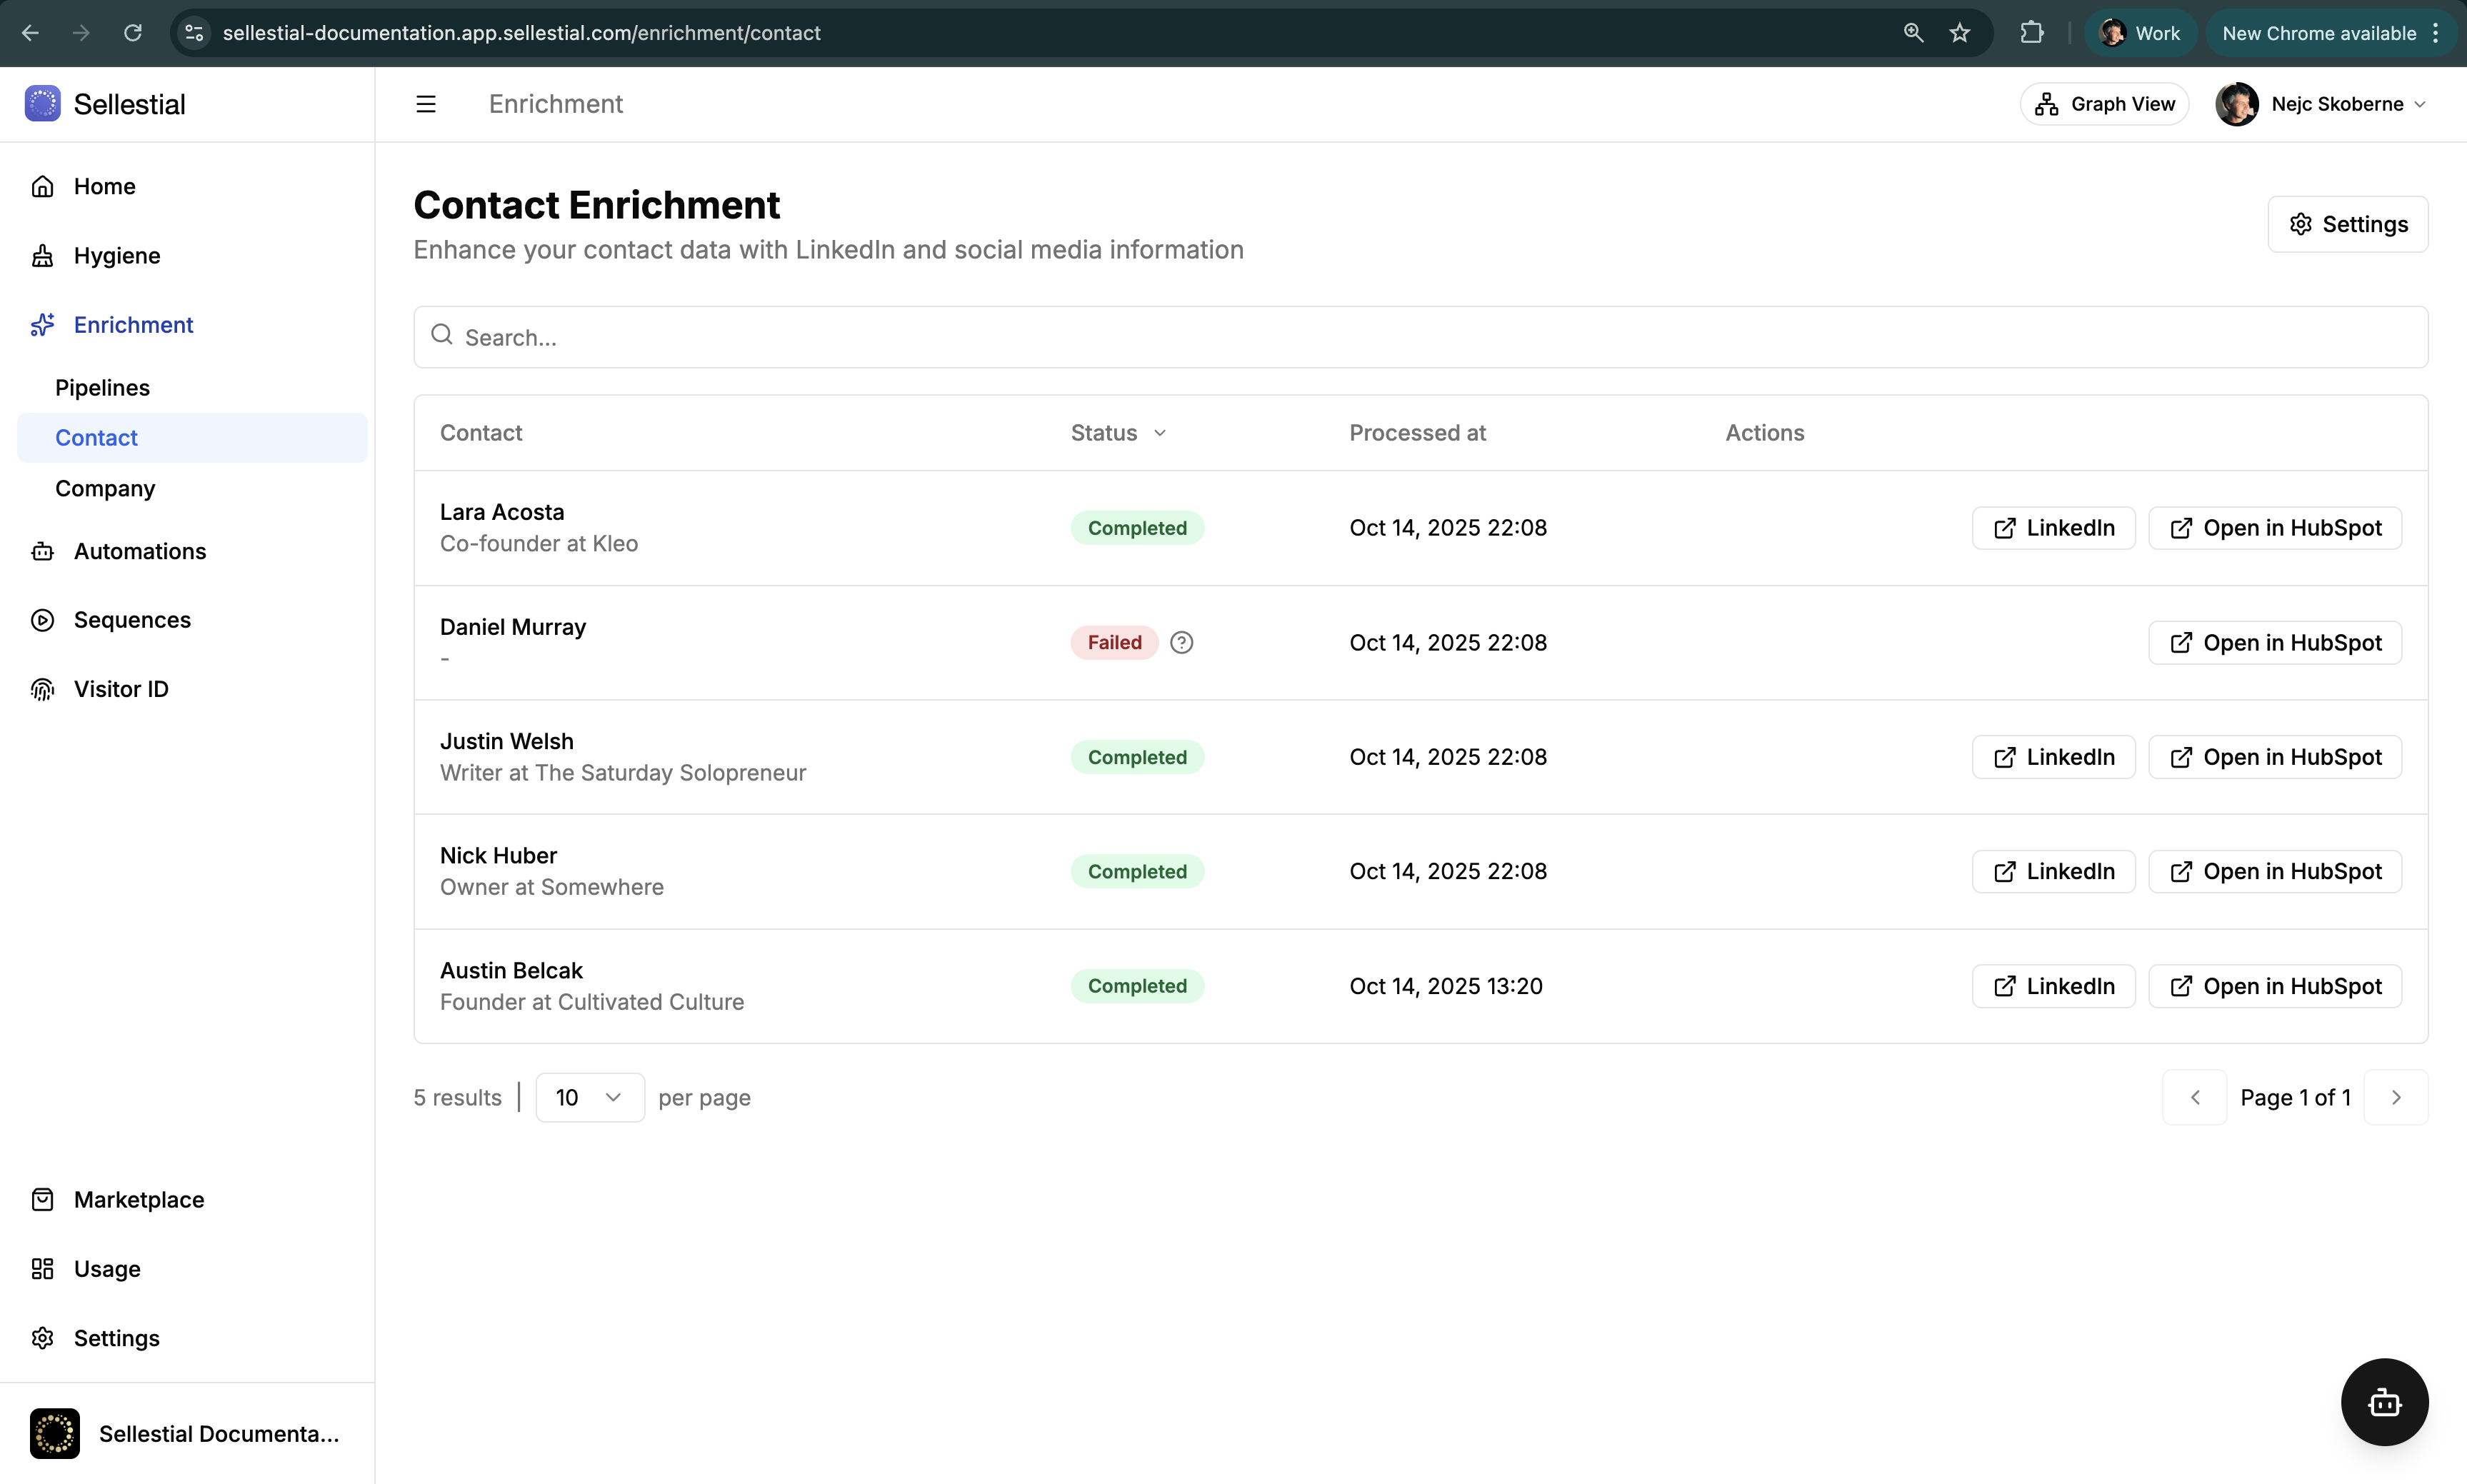Click the help icon beside the Failed status
Viewport: 2467px width, 1484px height.
[x=1181, y=643]
